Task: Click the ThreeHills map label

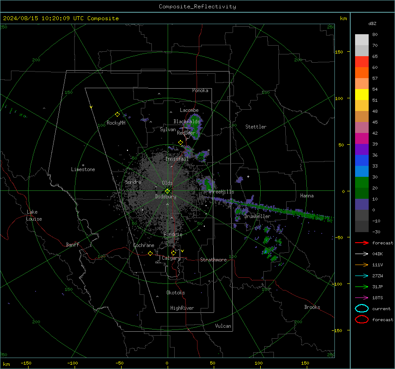Action: point(221,192)
